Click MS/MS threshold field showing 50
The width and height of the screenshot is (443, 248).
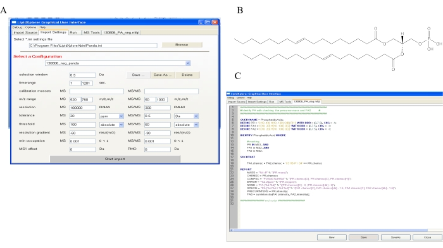click(158, 125)
